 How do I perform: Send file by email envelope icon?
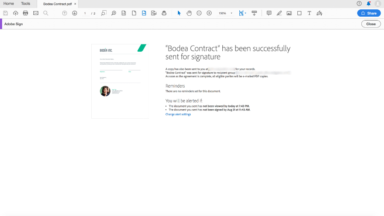pyautogui.click(x=36, y=13)
